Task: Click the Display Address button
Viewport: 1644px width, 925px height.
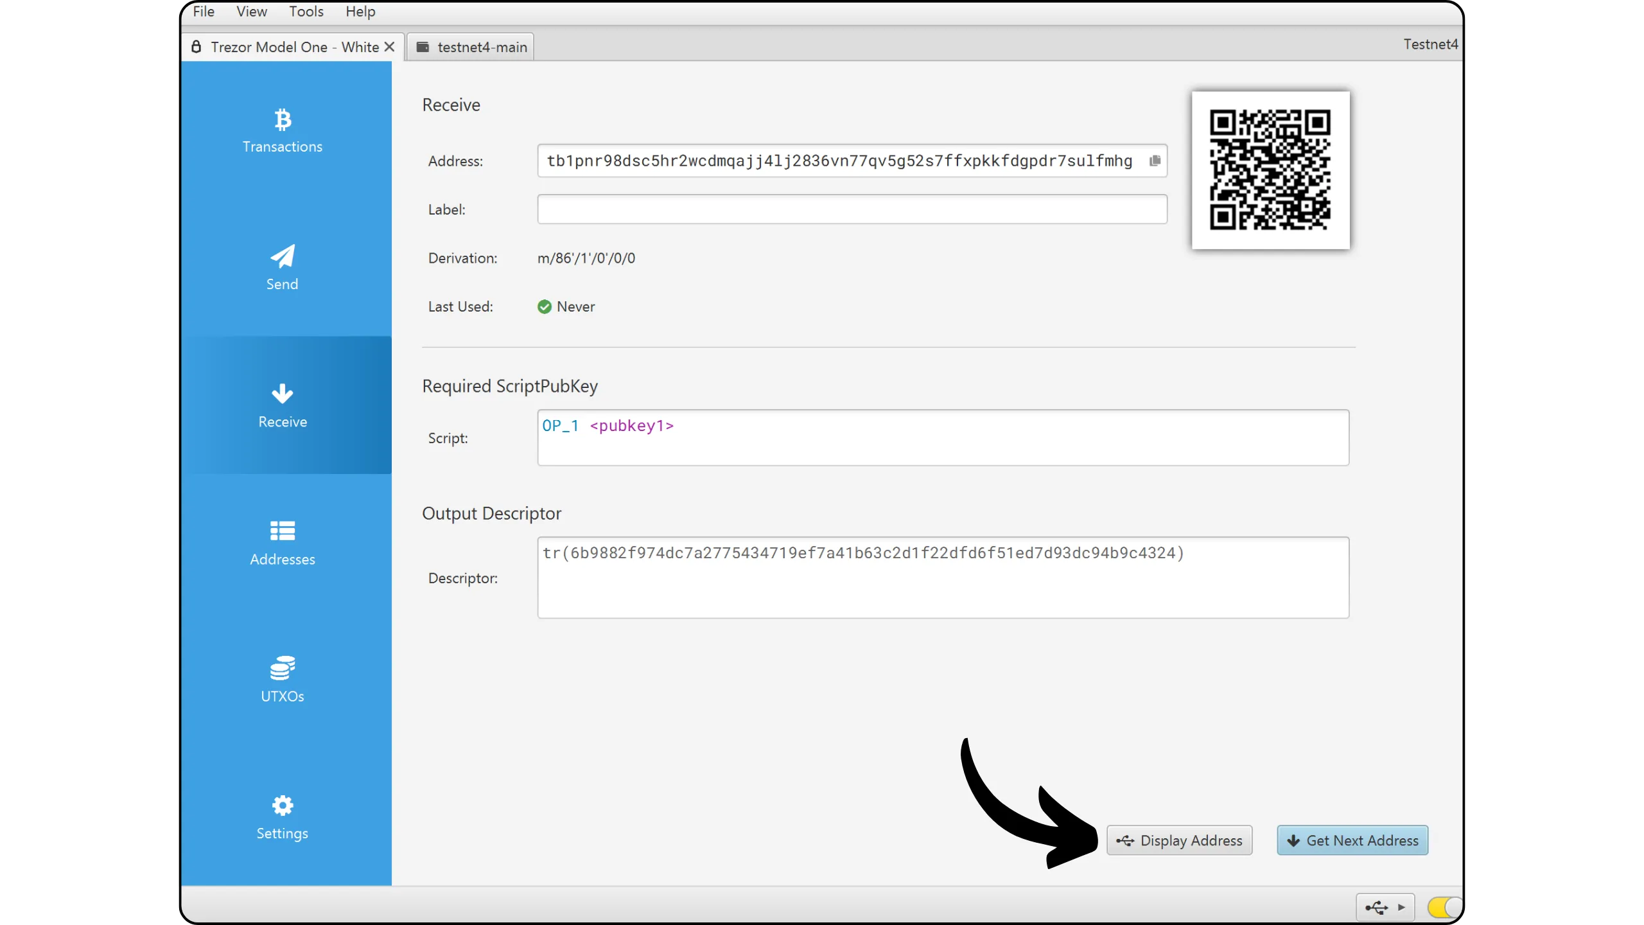Action: (1179, 840)
